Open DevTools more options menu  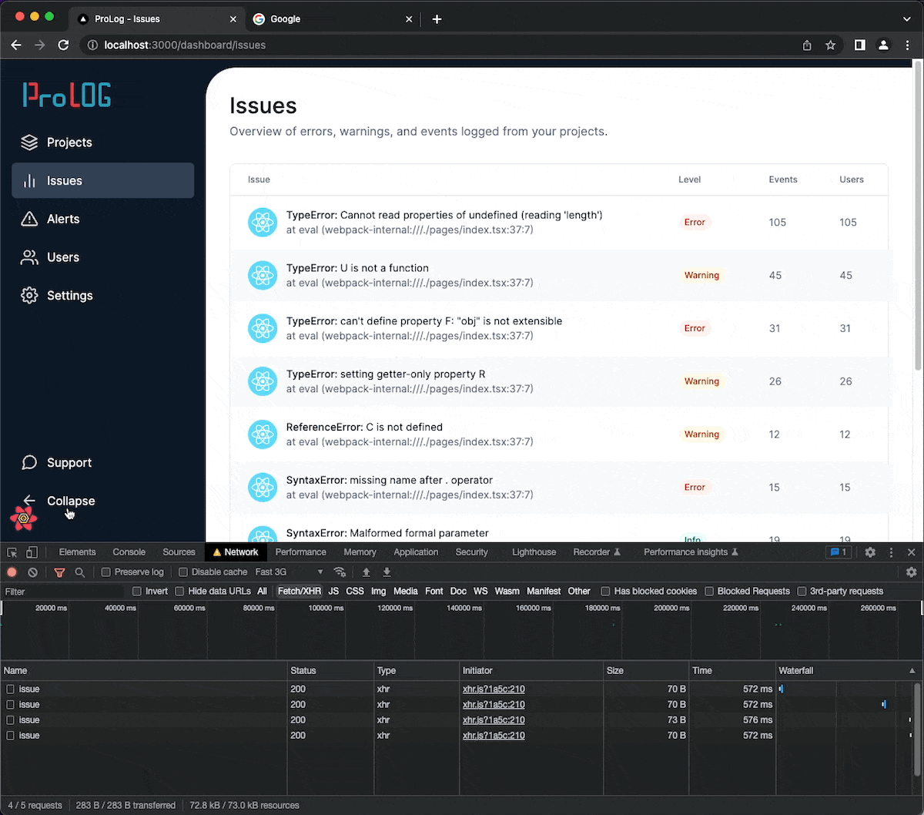tap(891, 552)
